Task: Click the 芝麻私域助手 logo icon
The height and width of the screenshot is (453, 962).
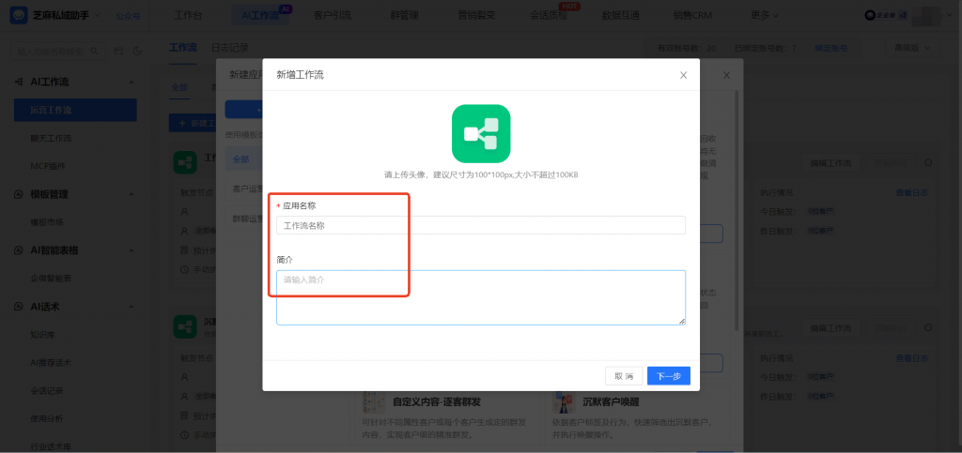Action: (19, 15)
